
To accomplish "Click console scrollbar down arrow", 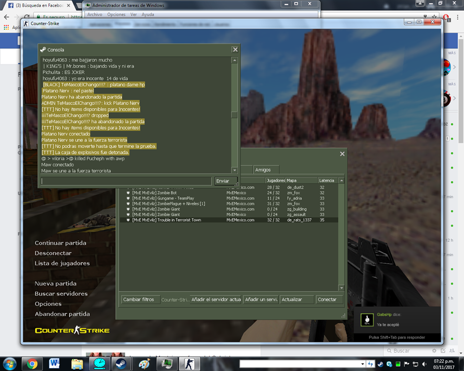I will pyautogui.click(x=234, y=170).
